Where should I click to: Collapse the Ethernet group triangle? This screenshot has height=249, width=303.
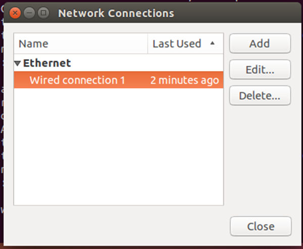click(x=17, y=63)
